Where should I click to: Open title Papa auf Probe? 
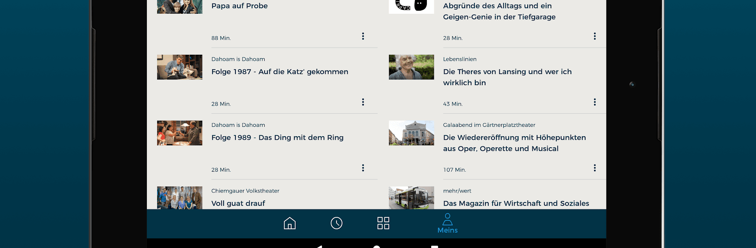point(239,6)
